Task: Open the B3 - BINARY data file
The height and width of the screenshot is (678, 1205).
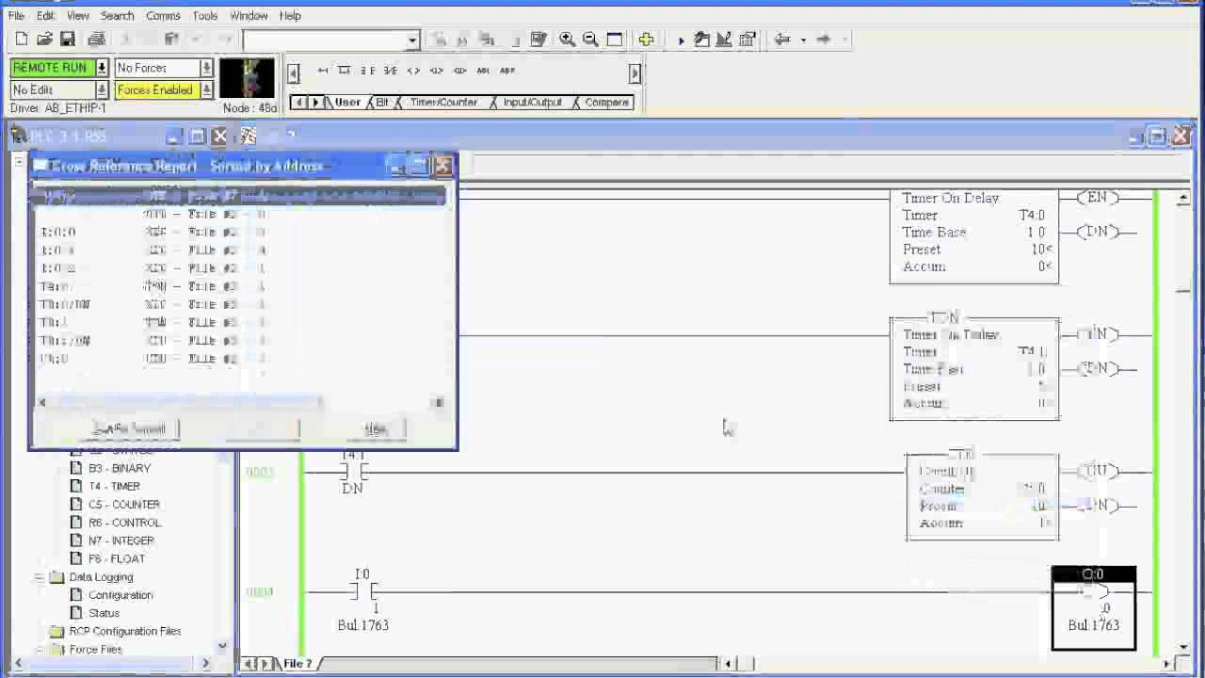Action: [120, 468]
